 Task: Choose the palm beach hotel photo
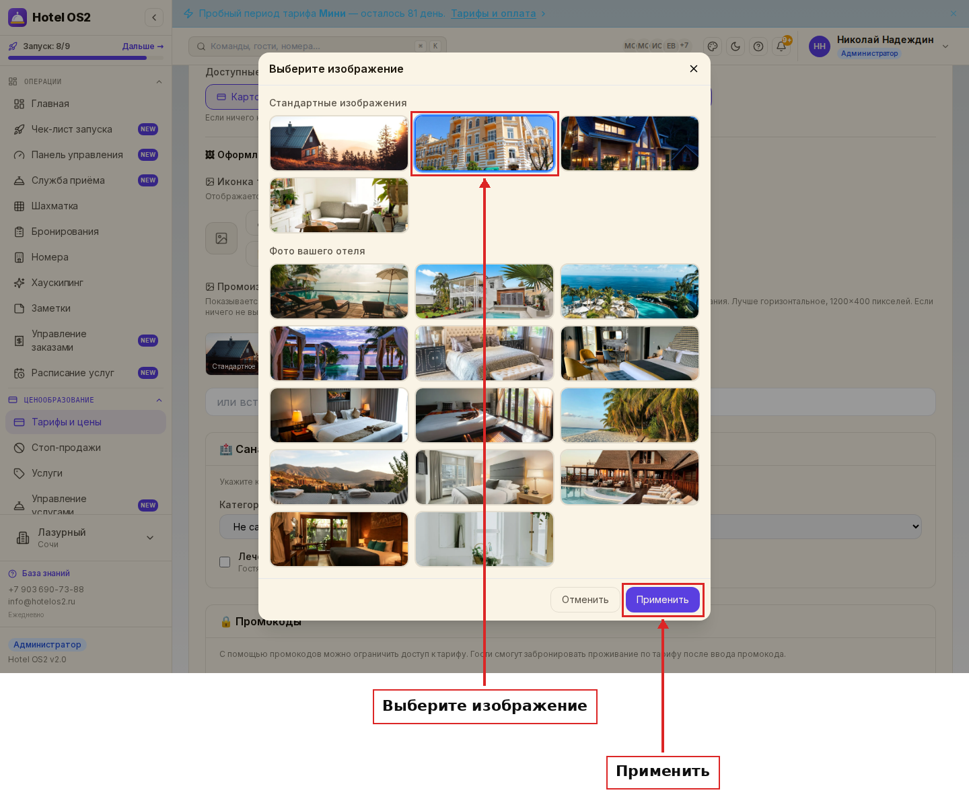[x=630, y=415]
